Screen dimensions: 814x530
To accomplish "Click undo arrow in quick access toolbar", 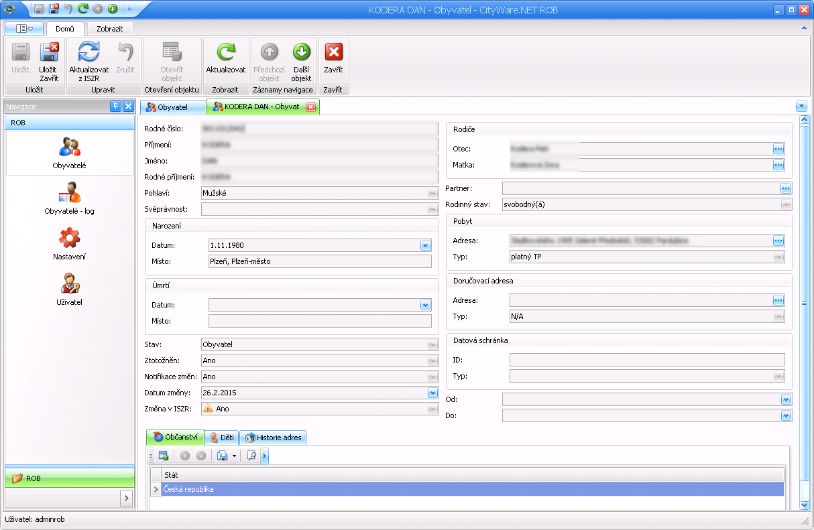I will point(68,9).
